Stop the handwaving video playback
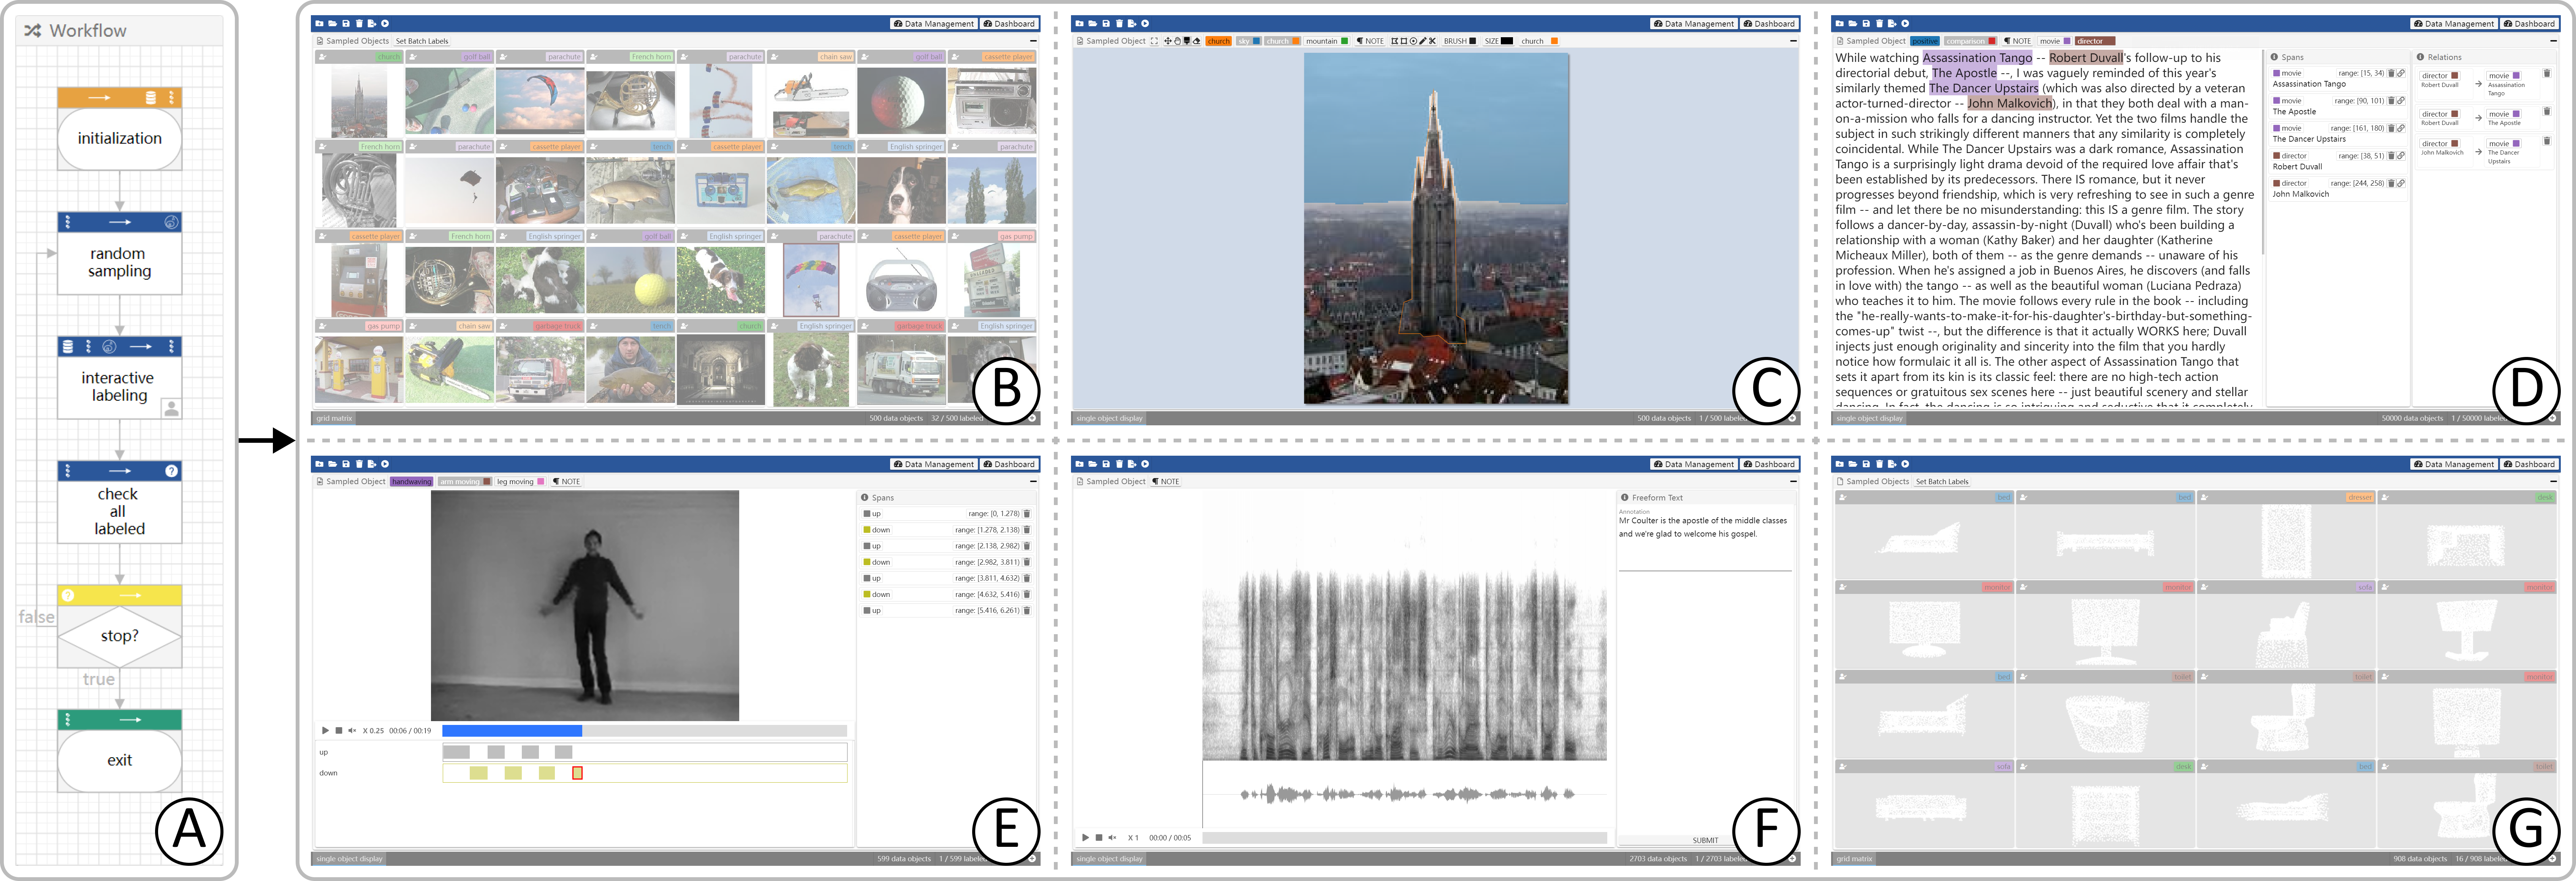The image size is (2576, 881). [339, 730]
